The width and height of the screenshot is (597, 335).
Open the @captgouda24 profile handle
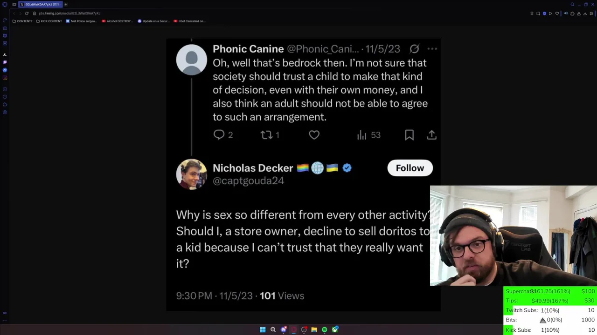[248, 181]
